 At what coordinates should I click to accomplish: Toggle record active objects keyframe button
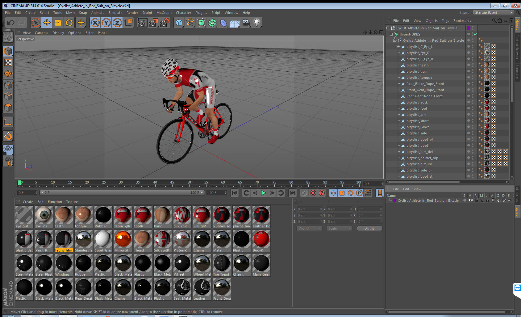click(x=304, y=193)
